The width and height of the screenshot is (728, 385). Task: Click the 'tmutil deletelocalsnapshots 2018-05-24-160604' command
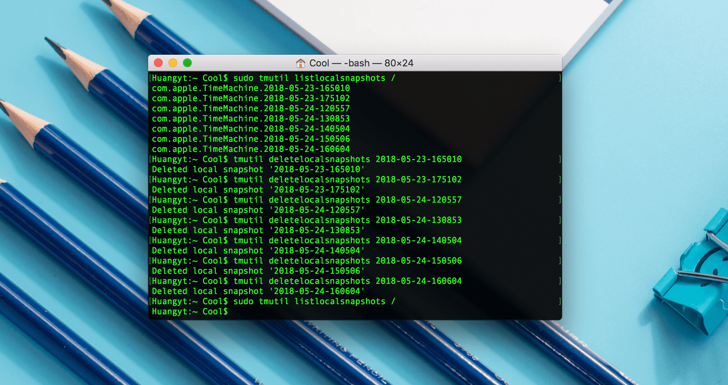pyautogui.click(x=347, y=281)
